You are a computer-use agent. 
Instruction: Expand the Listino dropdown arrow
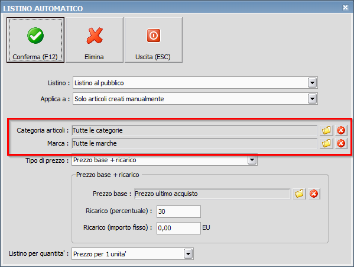[312, 83]
